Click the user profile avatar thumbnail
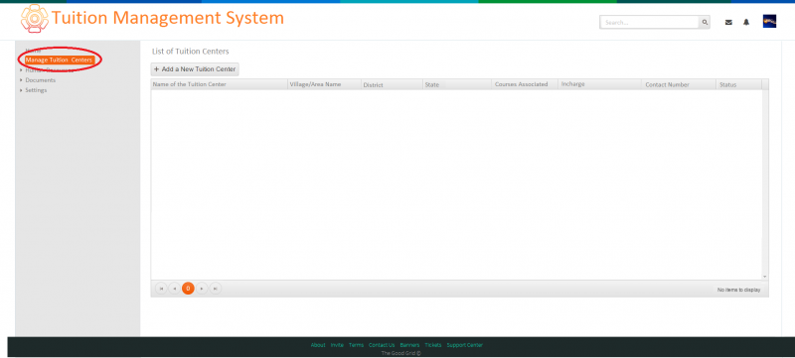Viewport: 795px width, 358px height. pos(769,21)
